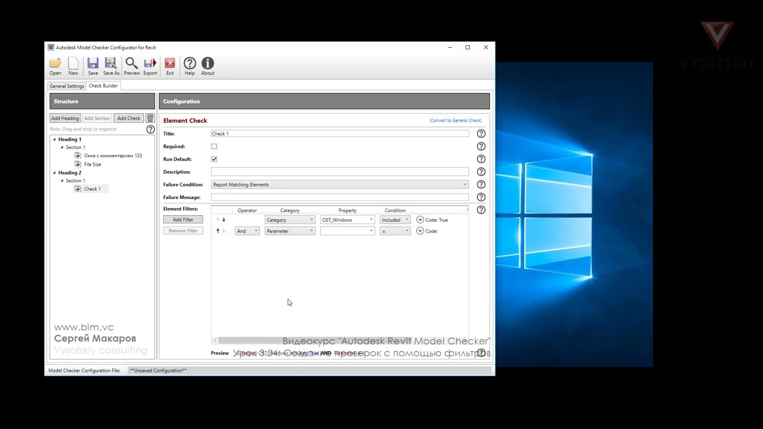
Task: Click help icon for the Title field
Action: pos(481,133)
